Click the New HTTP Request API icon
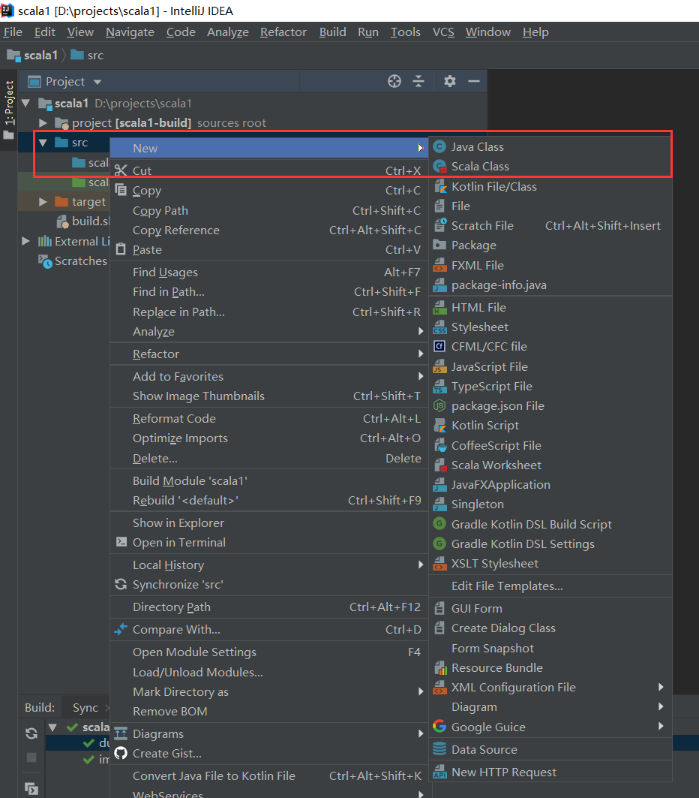 (x=439, y=772)
